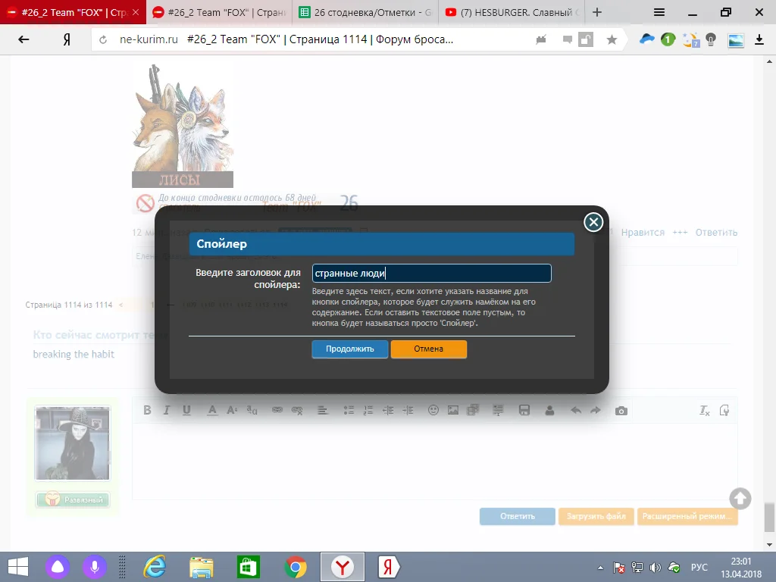
Task: Click the scroll-to-top arrow button
Action: [740, 499]
